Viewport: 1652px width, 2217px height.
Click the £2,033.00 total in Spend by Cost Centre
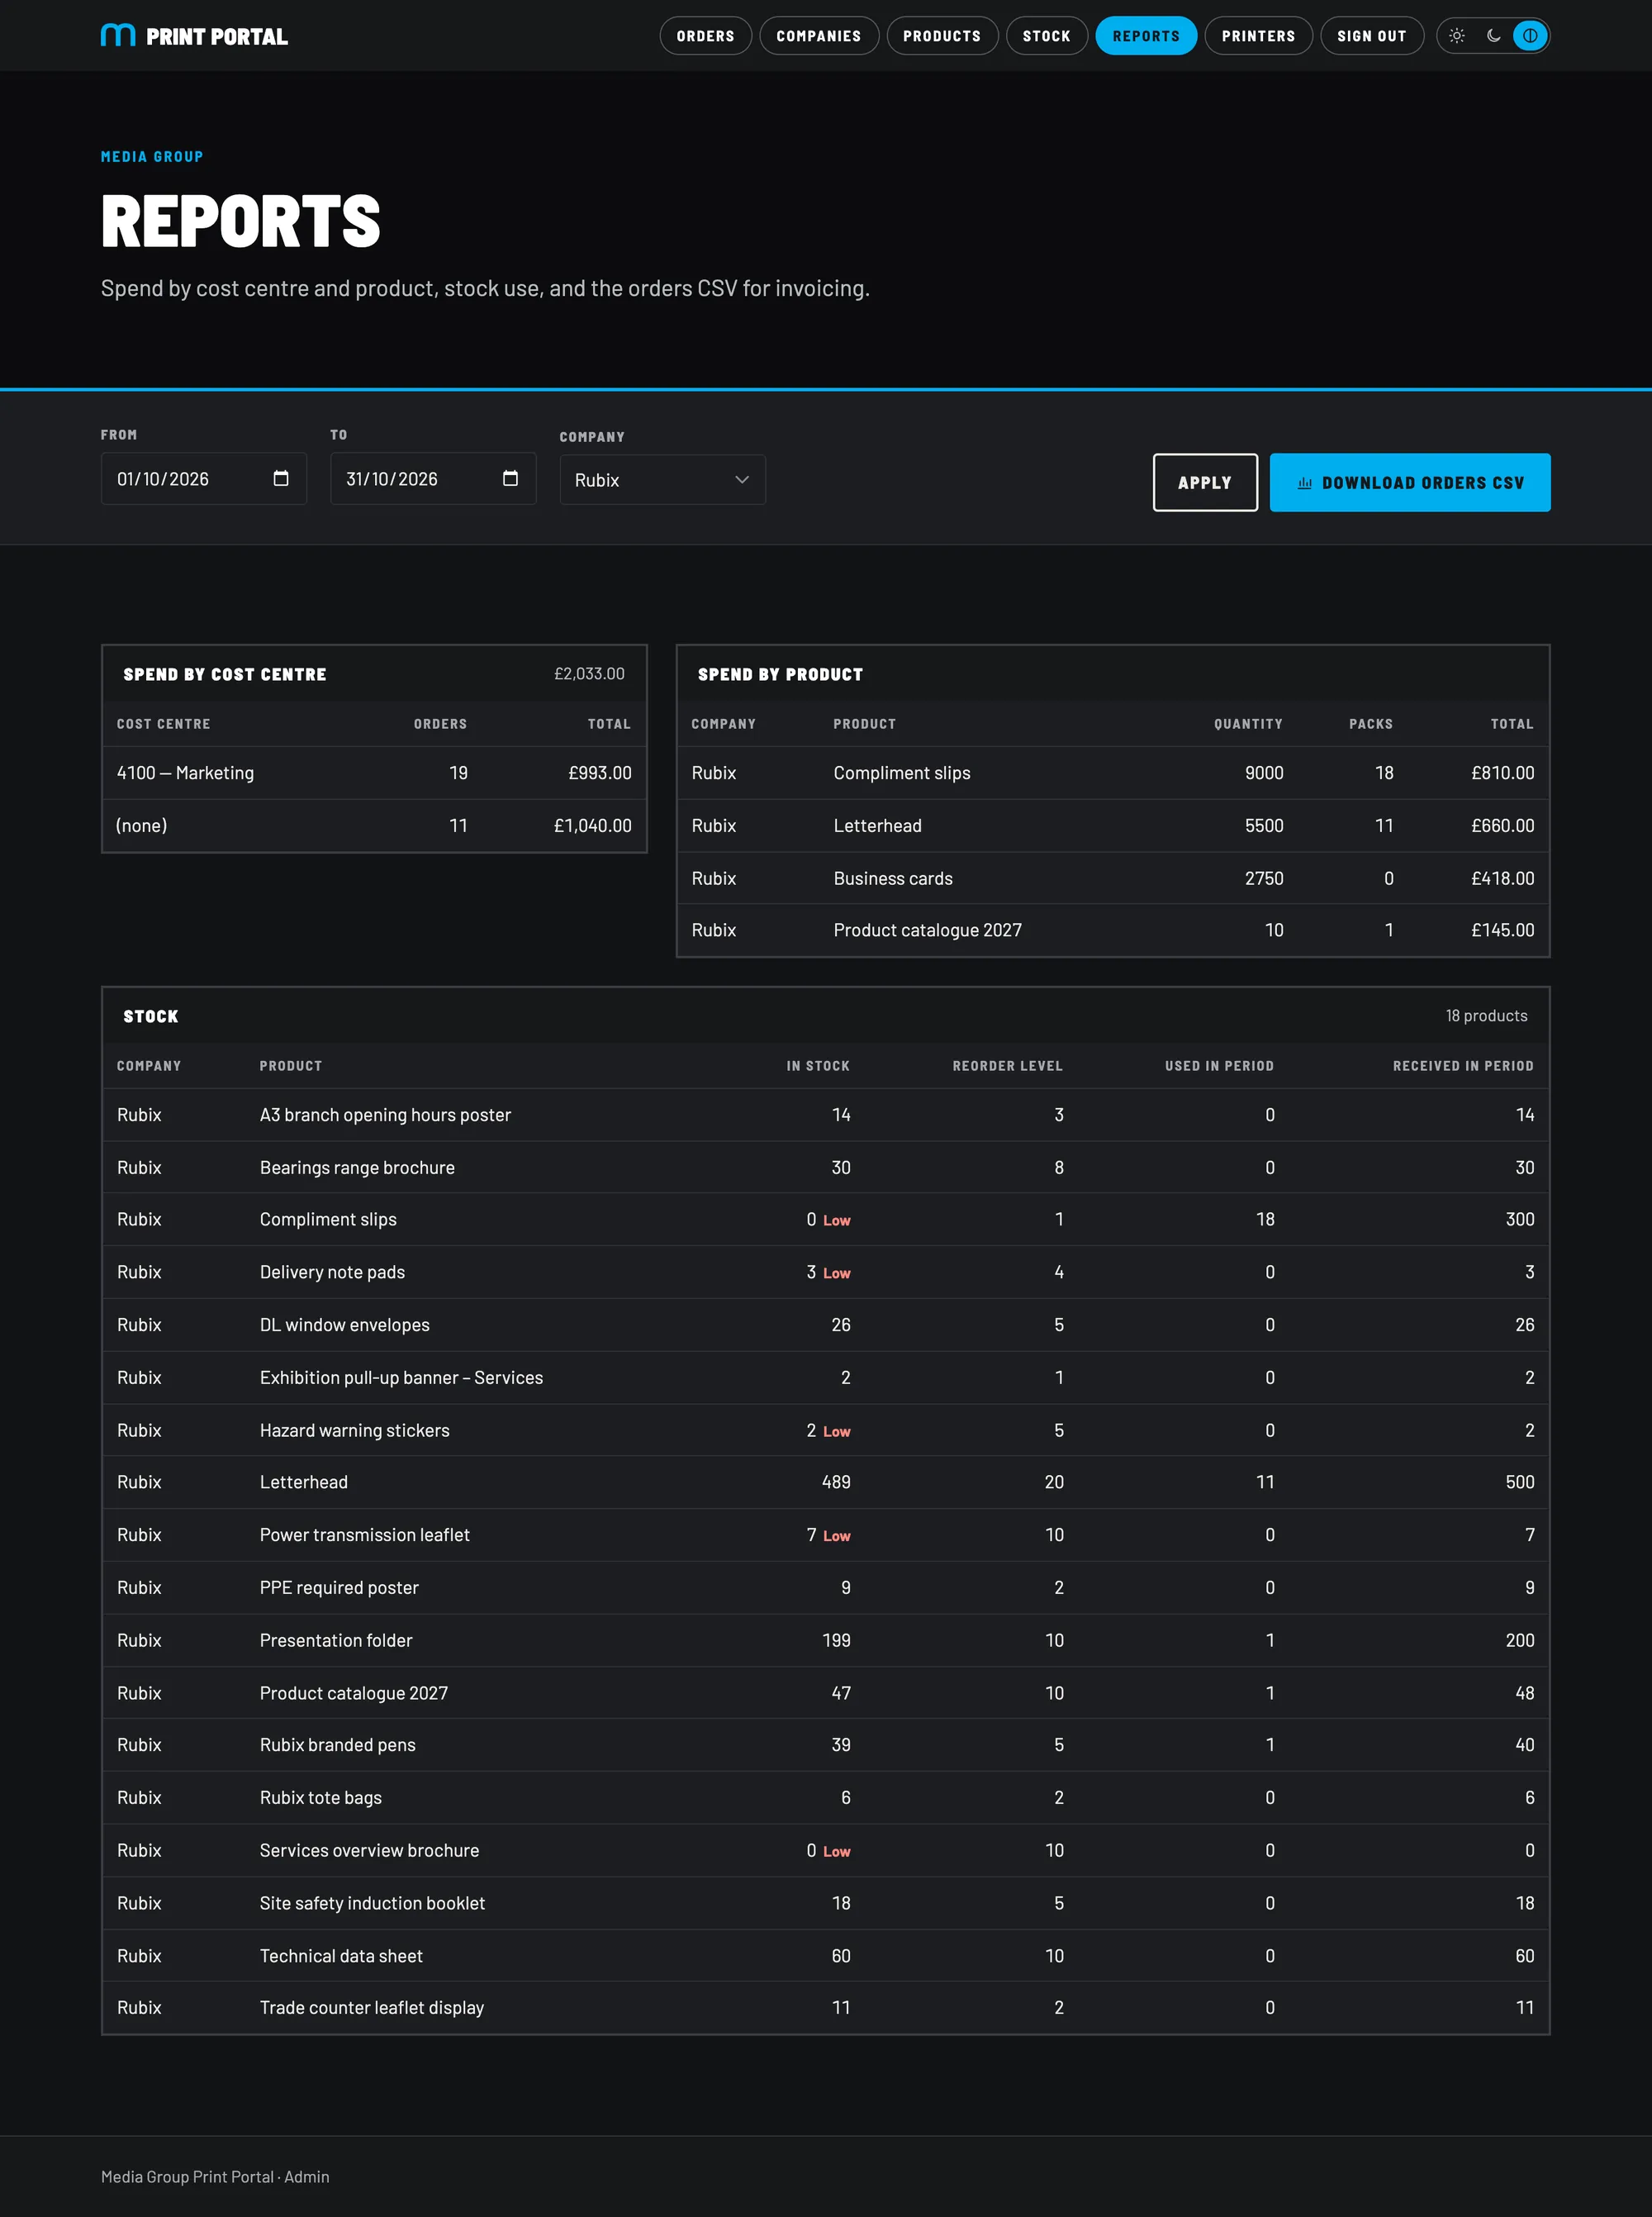coord(589,674)
